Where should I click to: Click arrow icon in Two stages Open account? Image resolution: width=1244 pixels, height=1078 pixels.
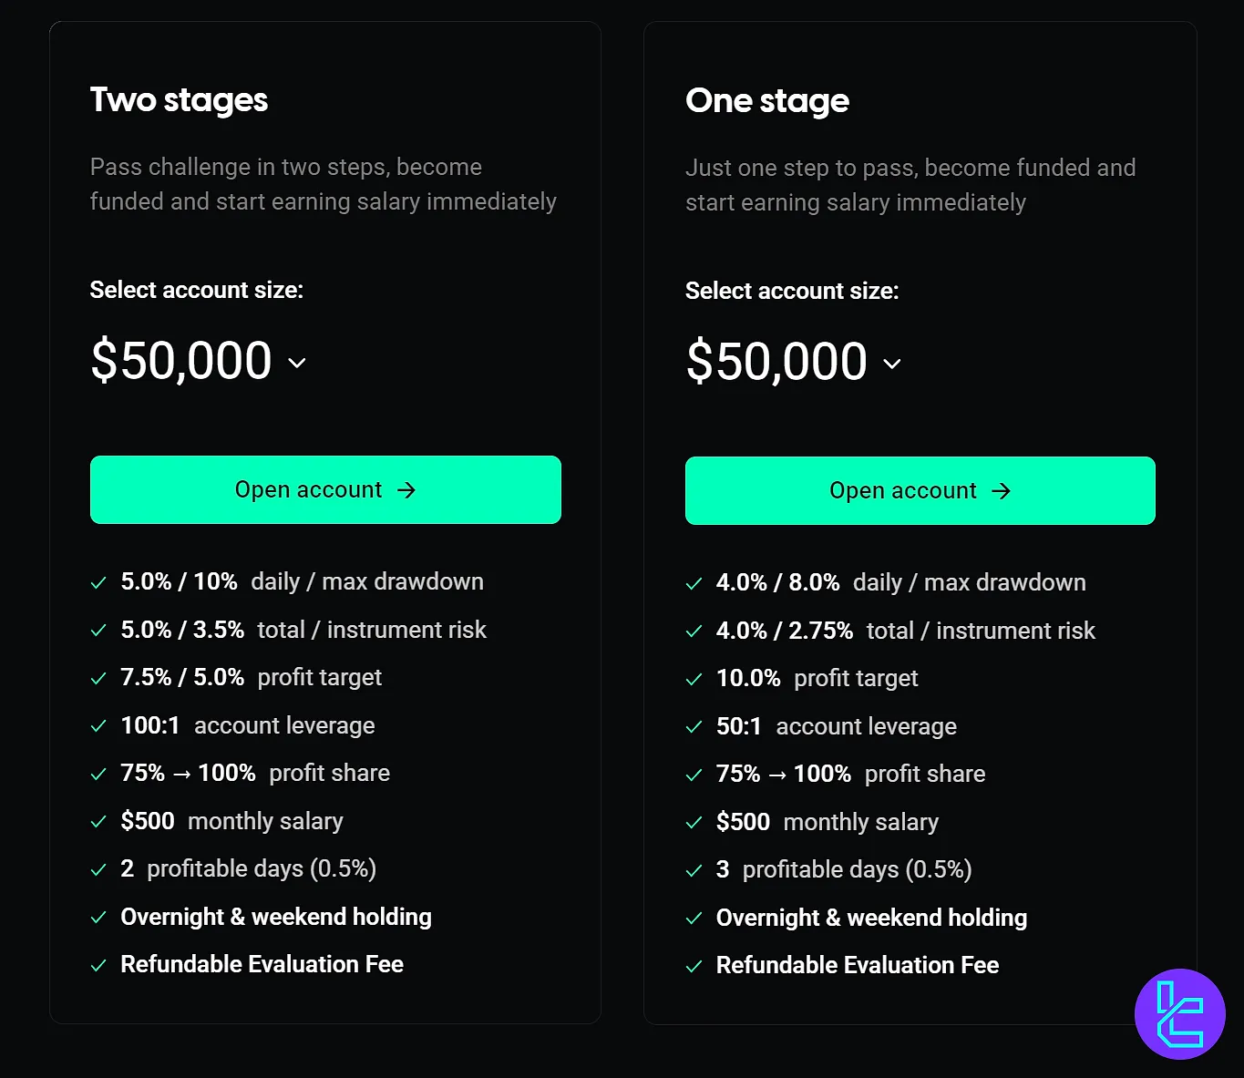(406, 490)
